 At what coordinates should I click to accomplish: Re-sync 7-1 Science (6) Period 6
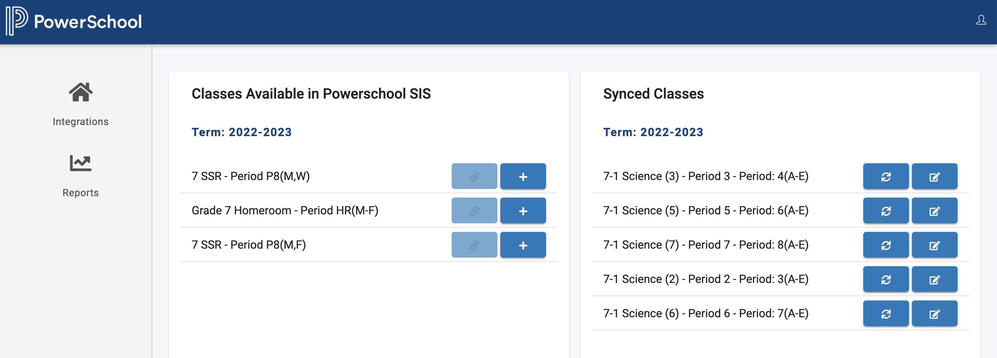886,313
